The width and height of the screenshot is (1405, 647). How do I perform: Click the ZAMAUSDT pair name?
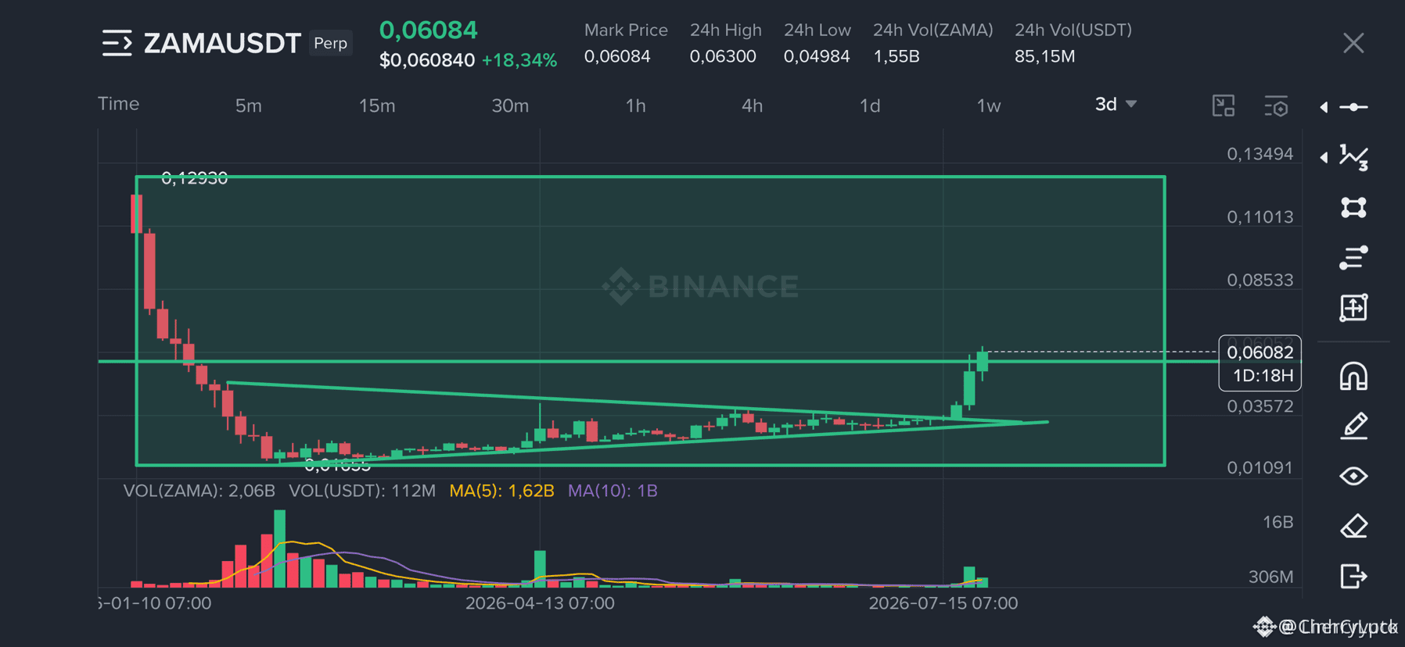(222, 43)
